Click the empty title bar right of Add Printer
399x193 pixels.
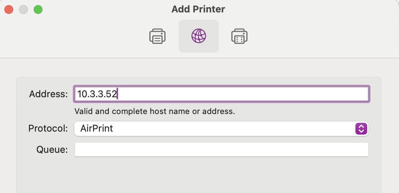tap(311, 9)
